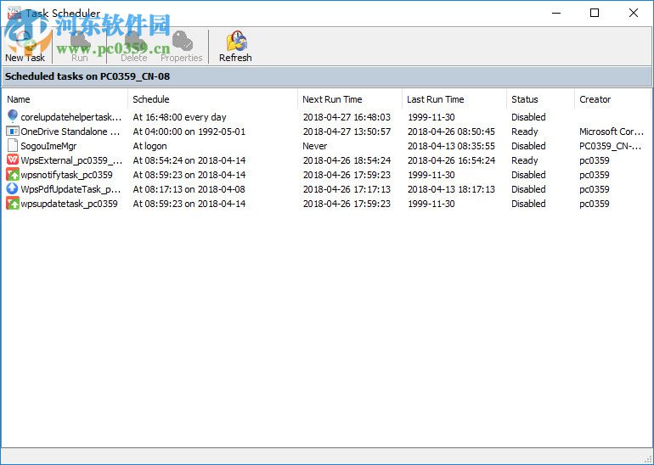Click the Ready status of OneDrive Standalone
654x465 pixels.
point(525,132)
